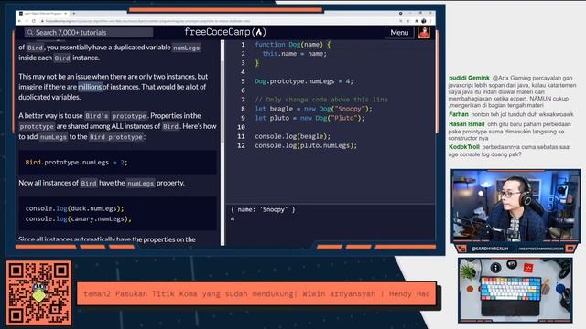The width and height of the screenshot is (586, 329).
Task: Focus the Search 7,000+ tutorials field
Action: [89, 33]
